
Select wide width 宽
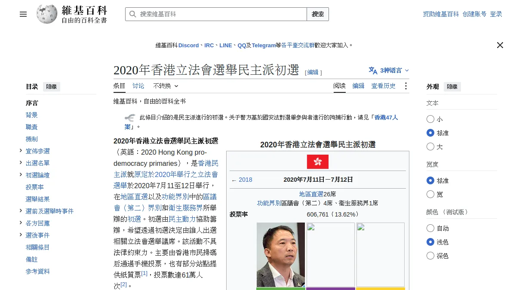[430, 194]
